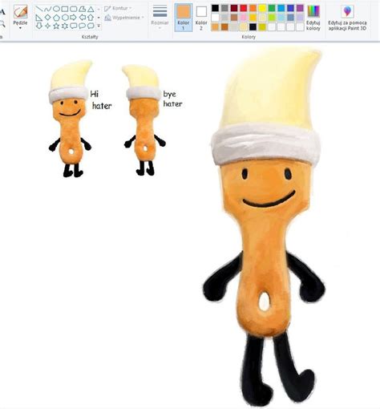Pick the first custom light orange swatch
The height and width of the screenshot is (409, 380).
click(x=215, y=27)
